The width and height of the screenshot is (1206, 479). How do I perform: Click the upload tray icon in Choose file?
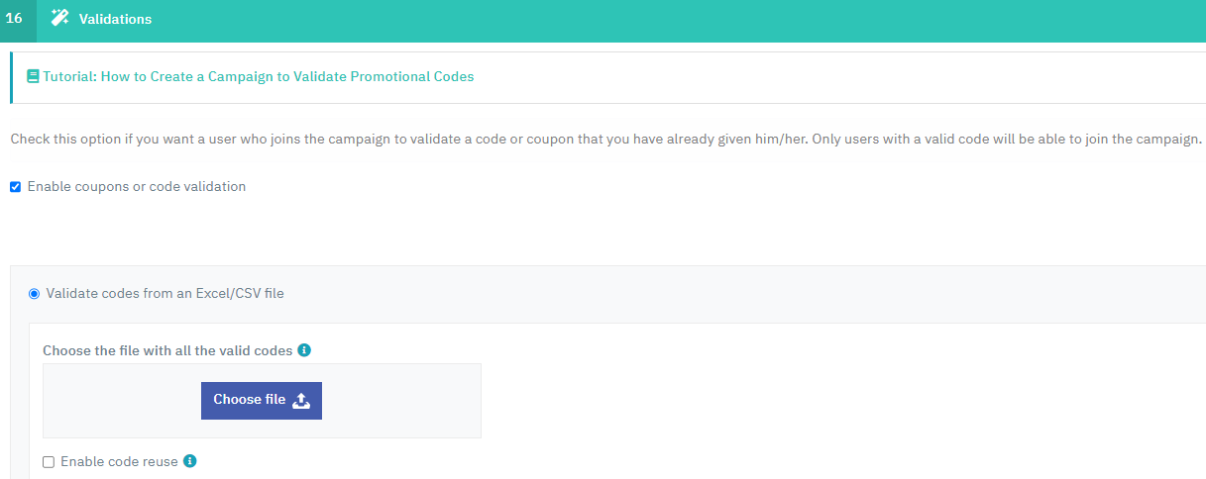(302, 401)
